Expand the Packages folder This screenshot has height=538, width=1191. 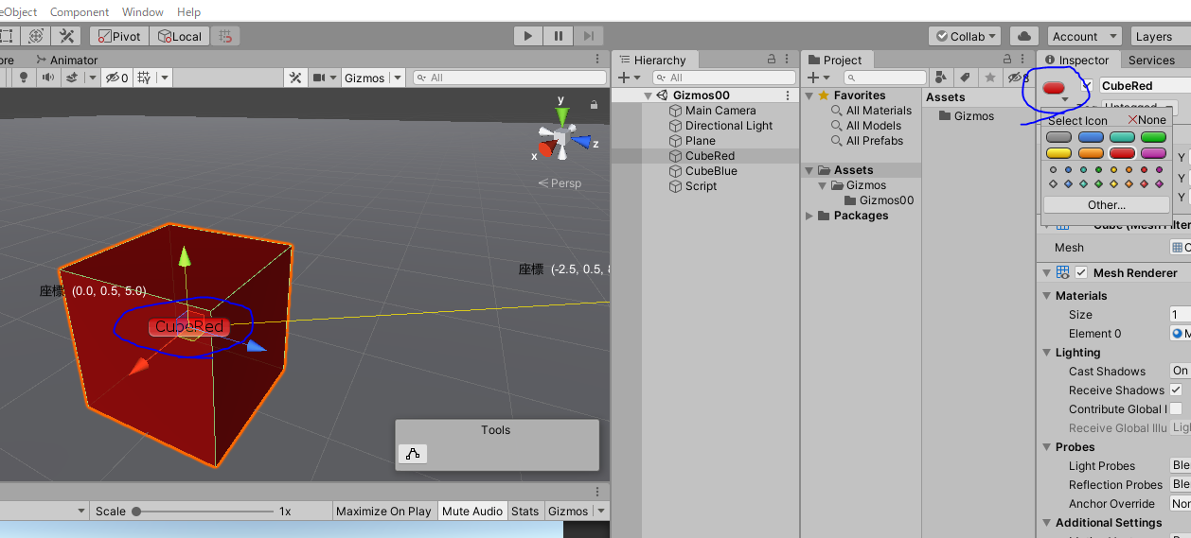point(809,216)
